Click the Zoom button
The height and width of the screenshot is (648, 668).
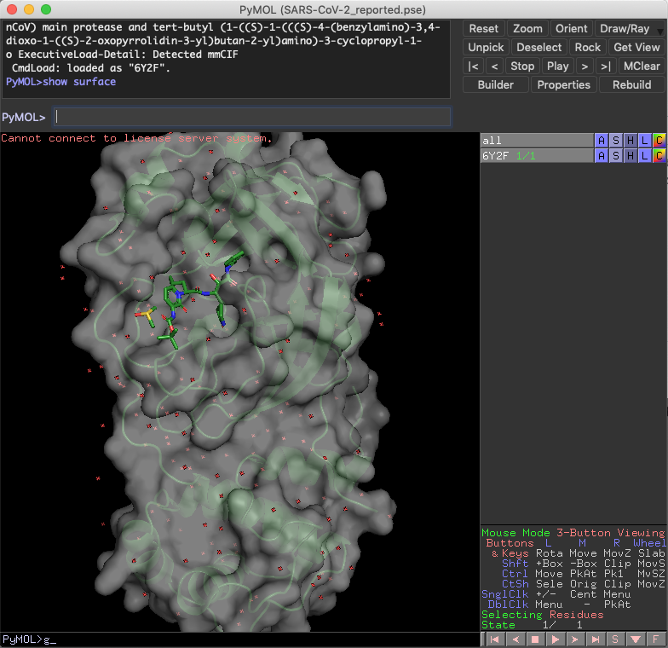click(x=527, y=29)
